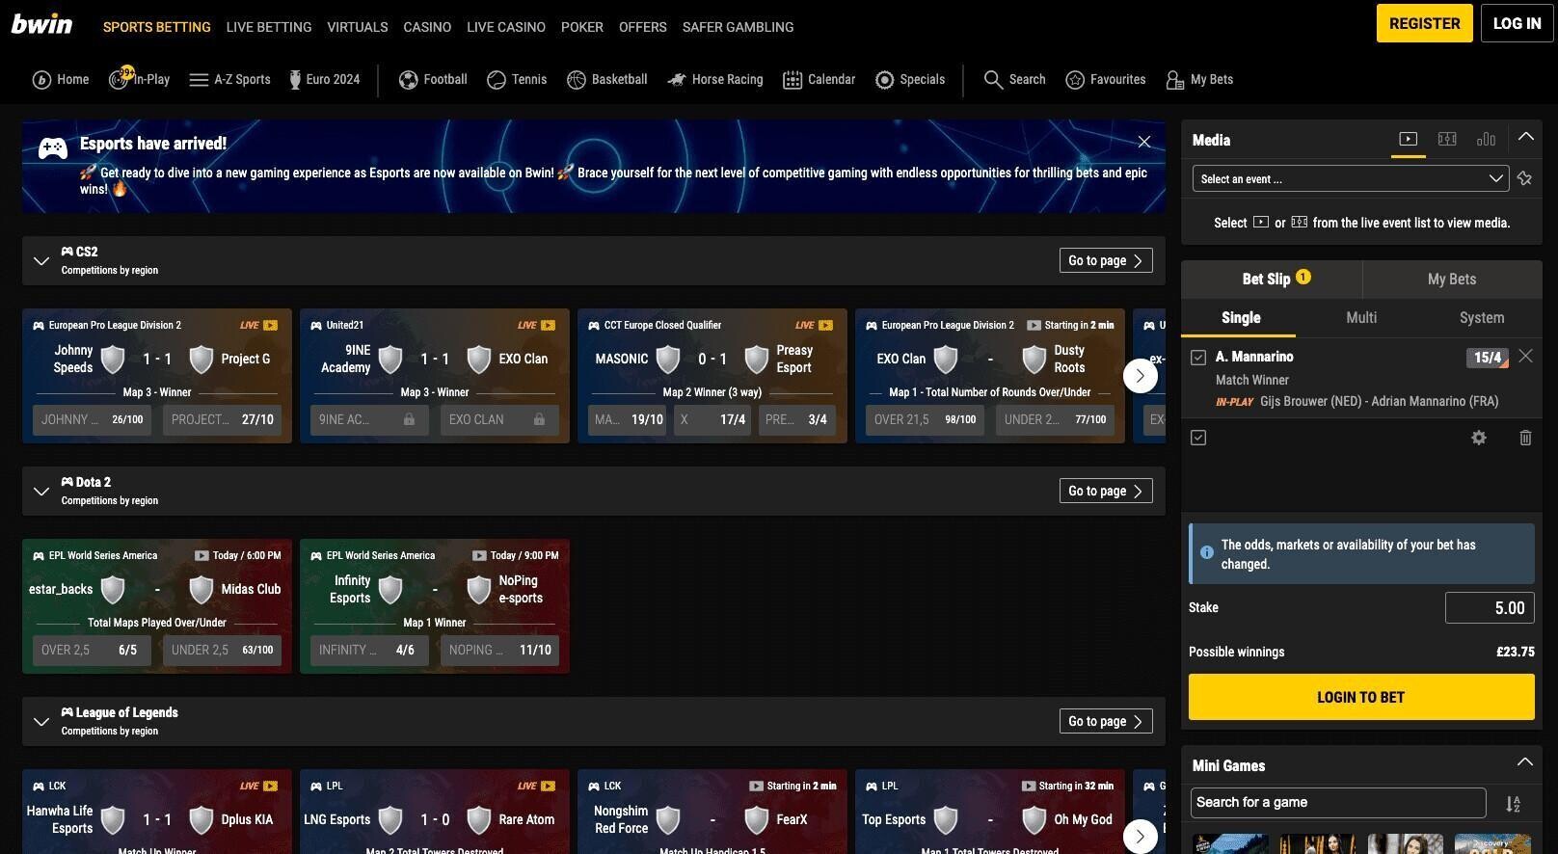Open SAFER GAMBLING top menu
Screen dimensions: 1558x854
click(x=739, y=27)
